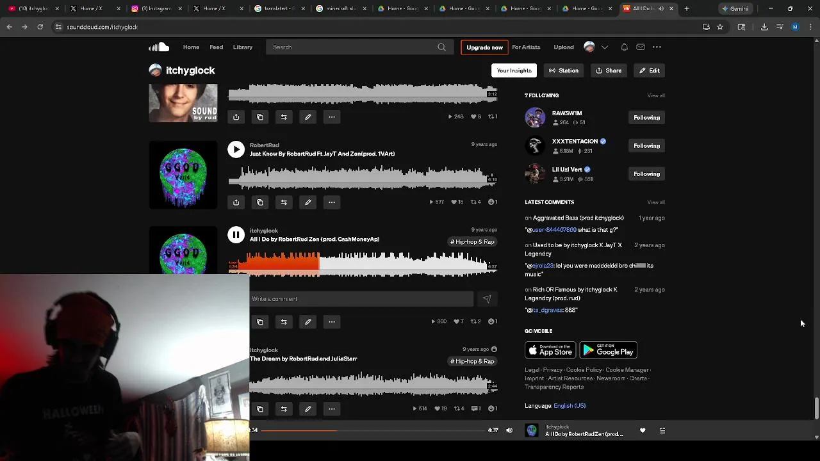Write a comment input field

click(361, 299)
